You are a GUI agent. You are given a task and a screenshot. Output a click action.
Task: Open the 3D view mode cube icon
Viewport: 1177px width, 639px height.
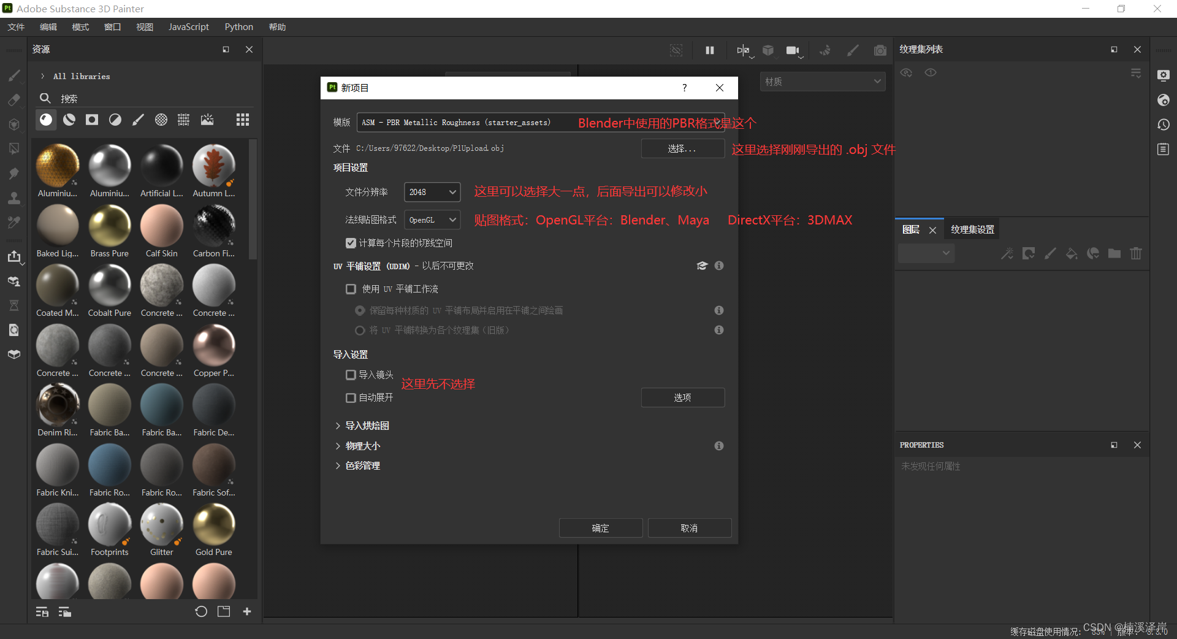tap(768, 50)
